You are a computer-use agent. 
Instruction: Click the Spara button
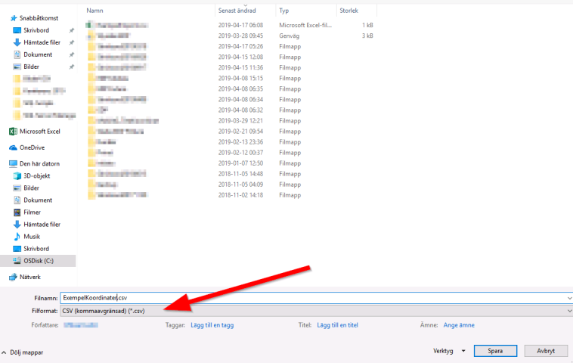tap(496, 351)
